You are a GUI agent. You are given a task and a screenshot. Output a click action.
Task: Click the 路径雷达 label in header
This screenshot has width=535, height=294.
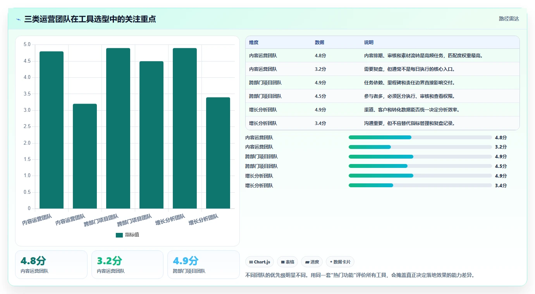tap(509, 19)
